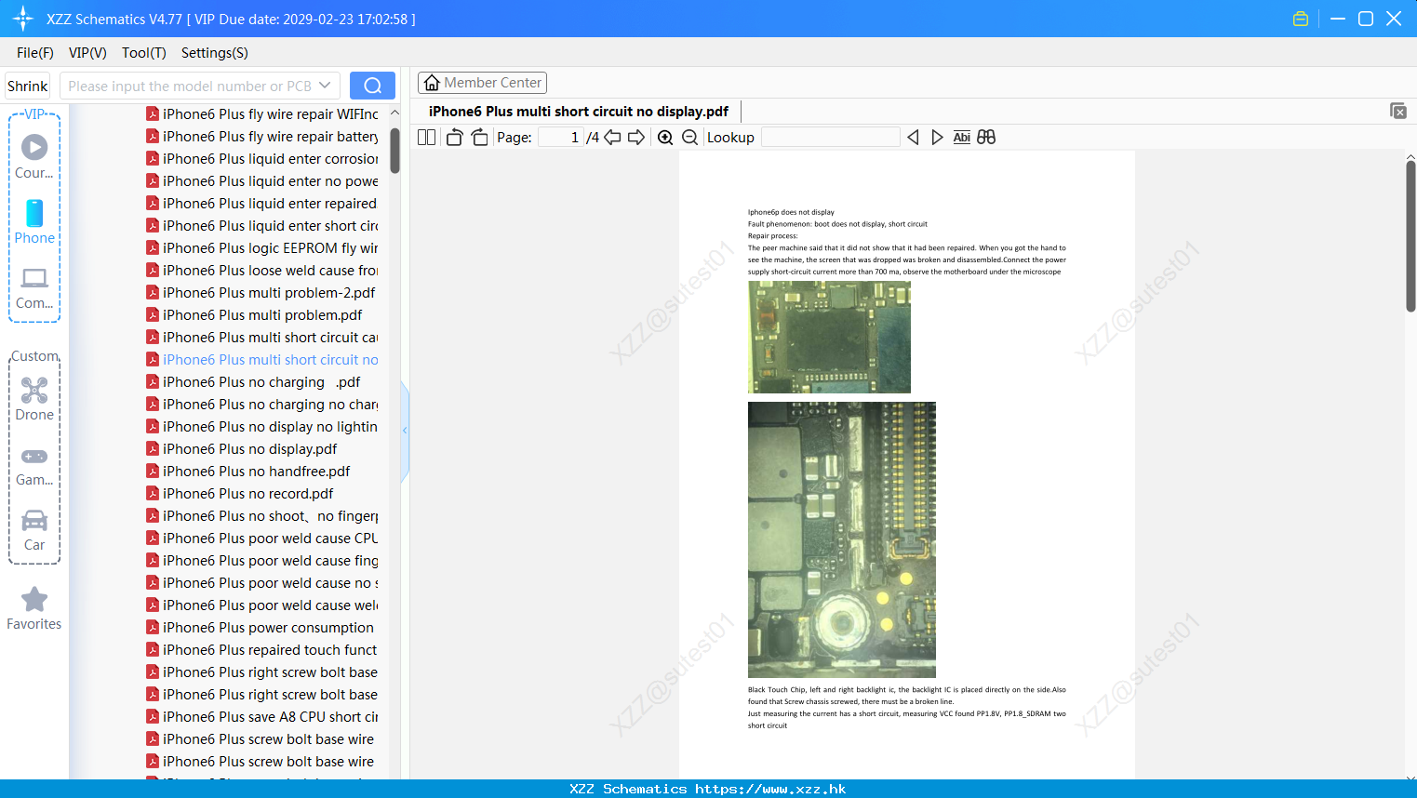1417x798 pixels.
Task: Click the www.xzz.hk status bar link
Action: click(770, 789)
